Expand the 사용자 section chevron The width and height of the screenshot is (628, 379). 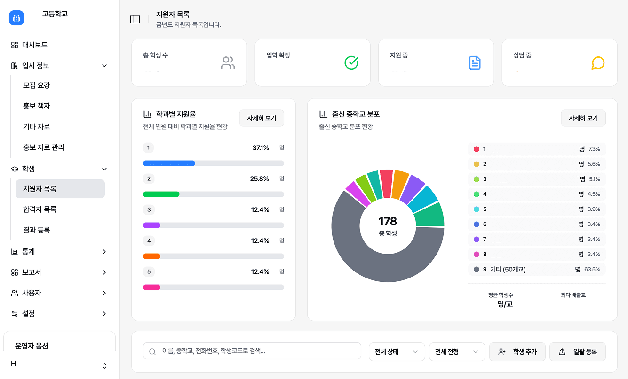(x=104, y=293)
